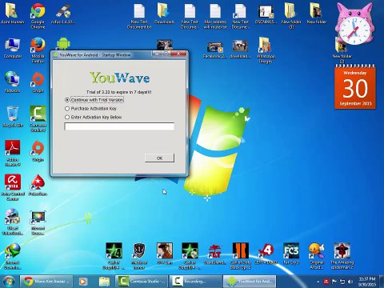Viewport: 384px width, 288px height.
Task: Open the Action Center flag icon
Action: point(334,282)
